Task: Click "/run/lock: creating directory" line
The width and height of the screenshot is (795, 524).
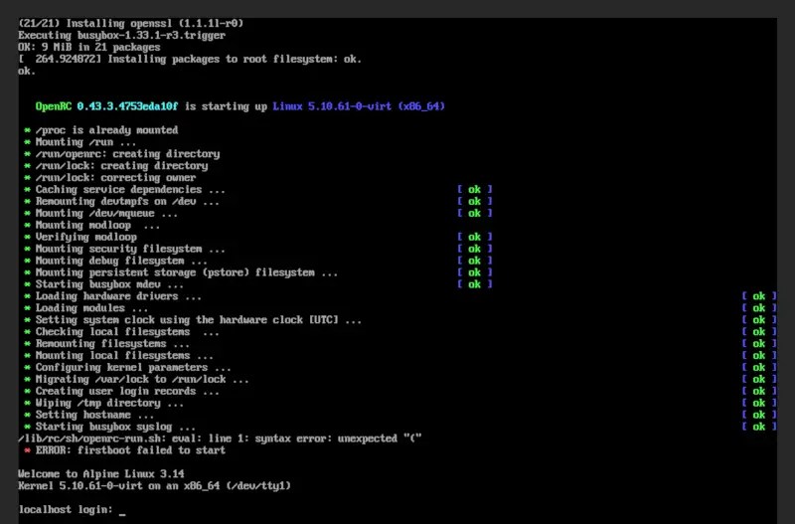Action: [x=121, y=166]
